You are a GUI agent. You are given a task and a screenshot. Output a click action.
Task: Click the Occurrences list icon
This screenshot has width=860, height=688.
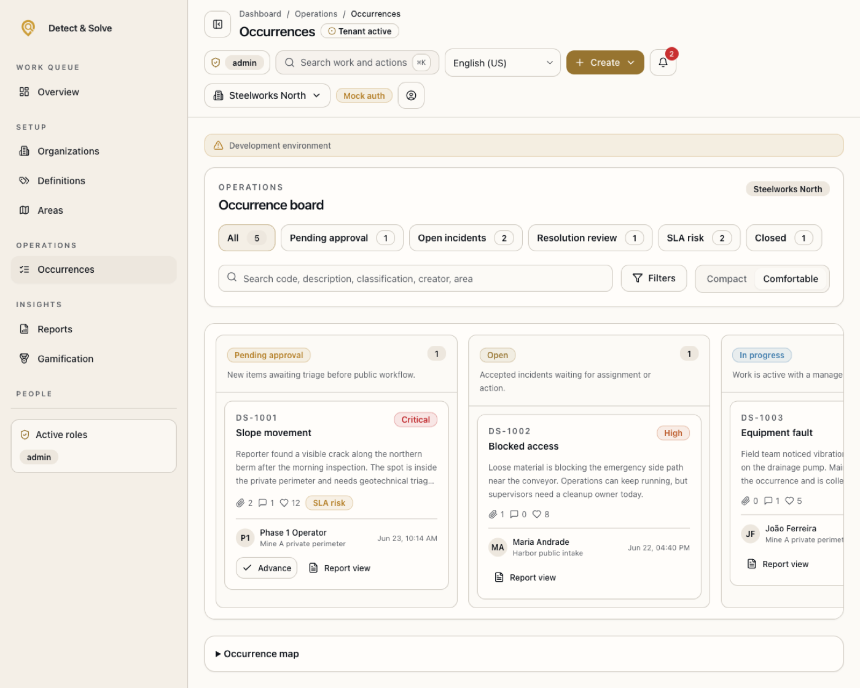(x=24, y=269)
